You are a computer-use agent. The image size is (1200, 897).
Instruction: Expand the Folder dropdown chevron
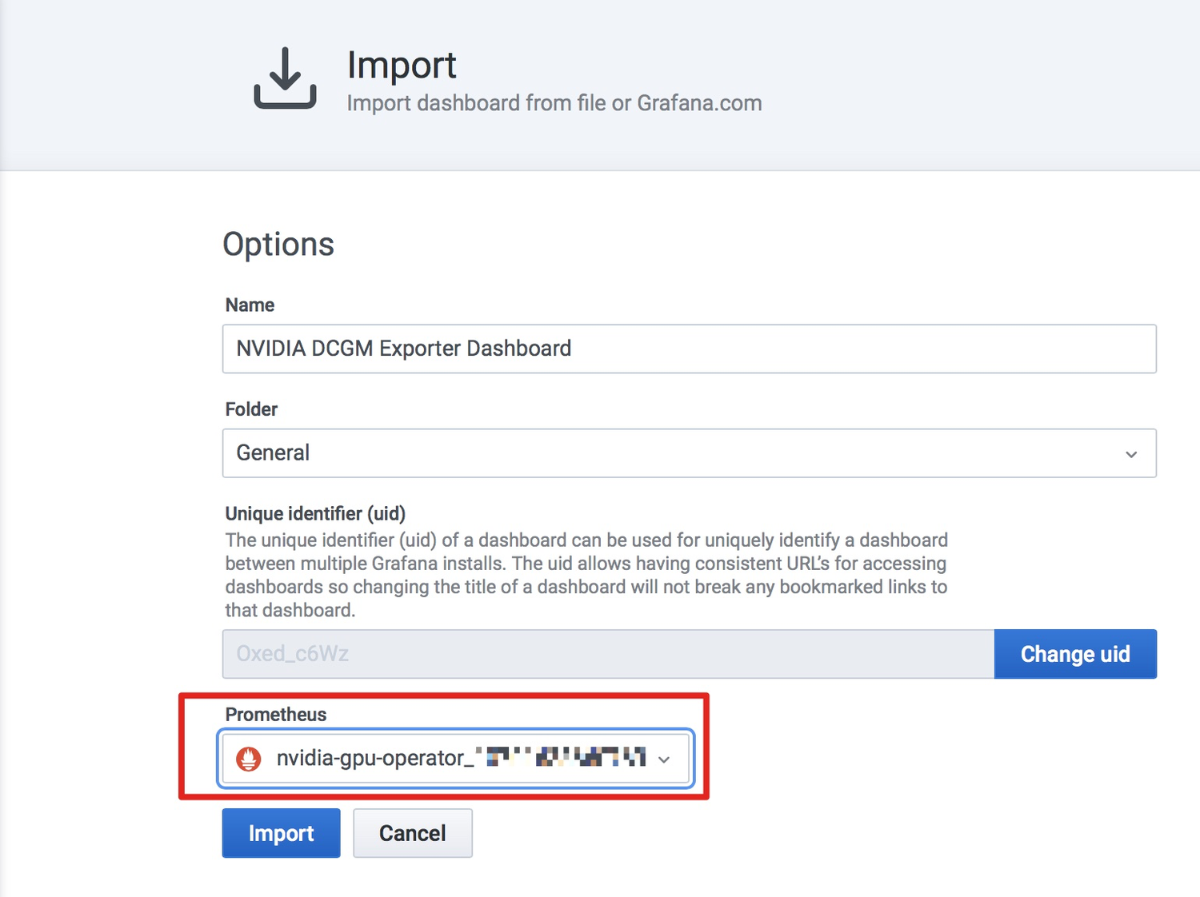1130,454
